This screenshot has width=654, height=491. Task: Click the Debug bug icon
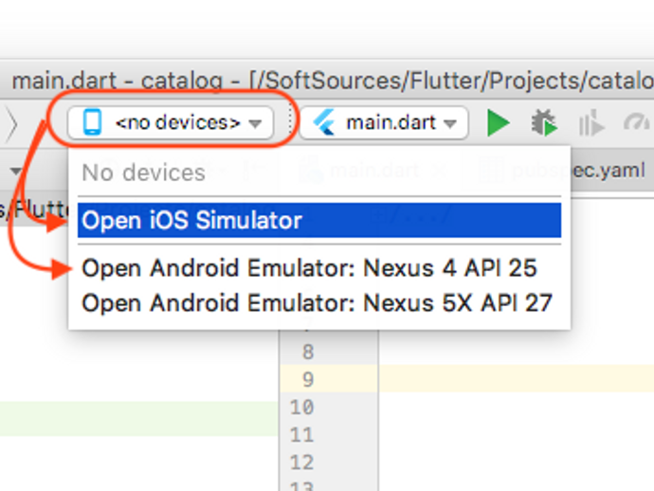coord(543,122)
